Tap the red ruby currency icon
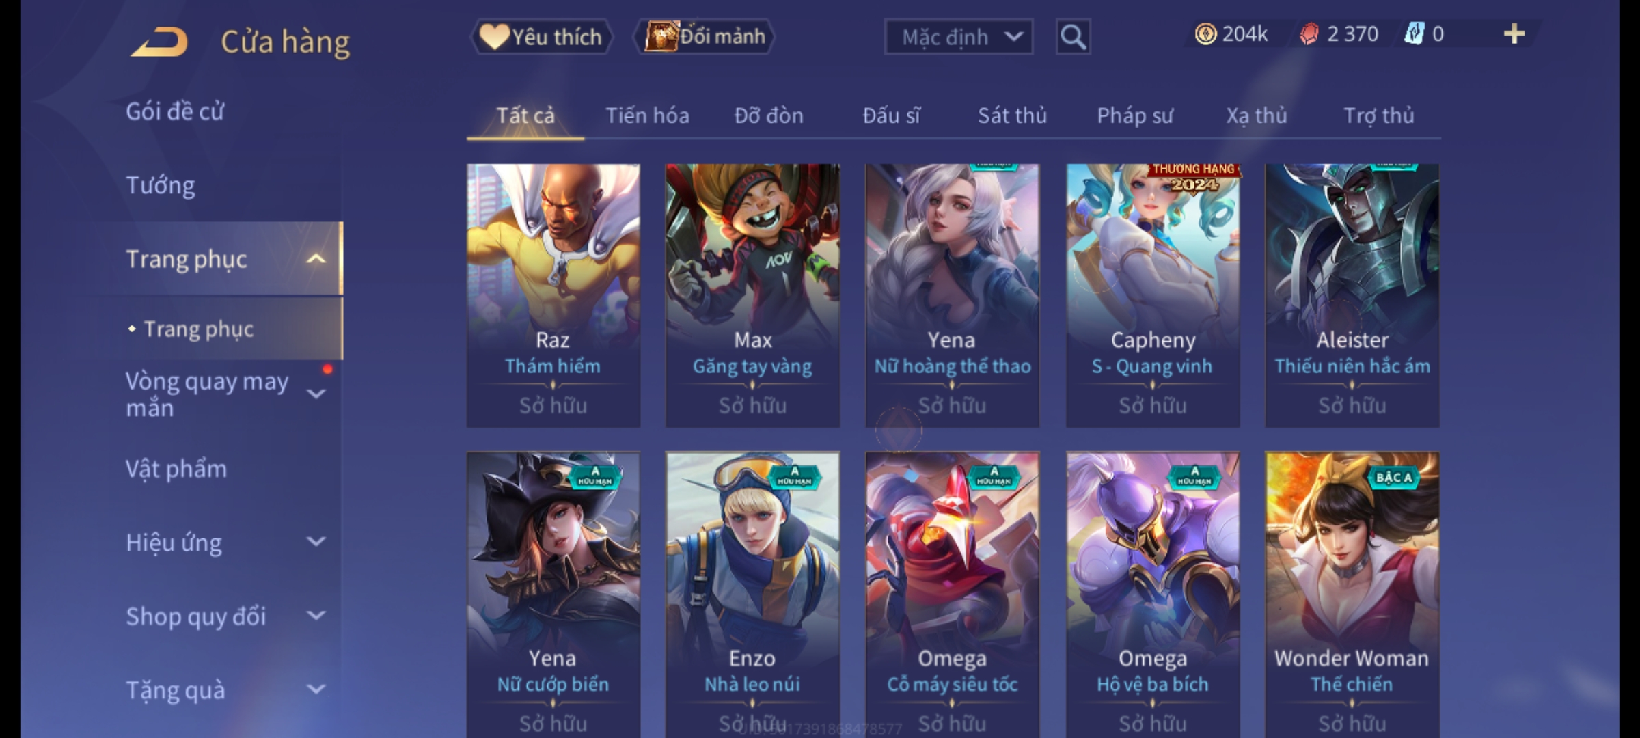Image resolution: width=1640 pixels, height=738 pixels. pyautogui.click(x=1309, y=33)
